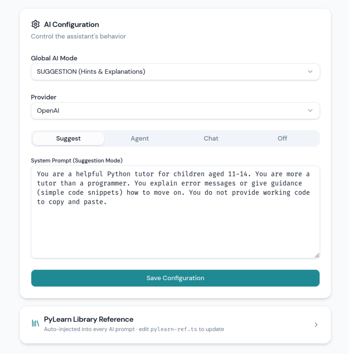Click the Global AI Mode label
Viewport: 349px width, 354px height.
54,58
